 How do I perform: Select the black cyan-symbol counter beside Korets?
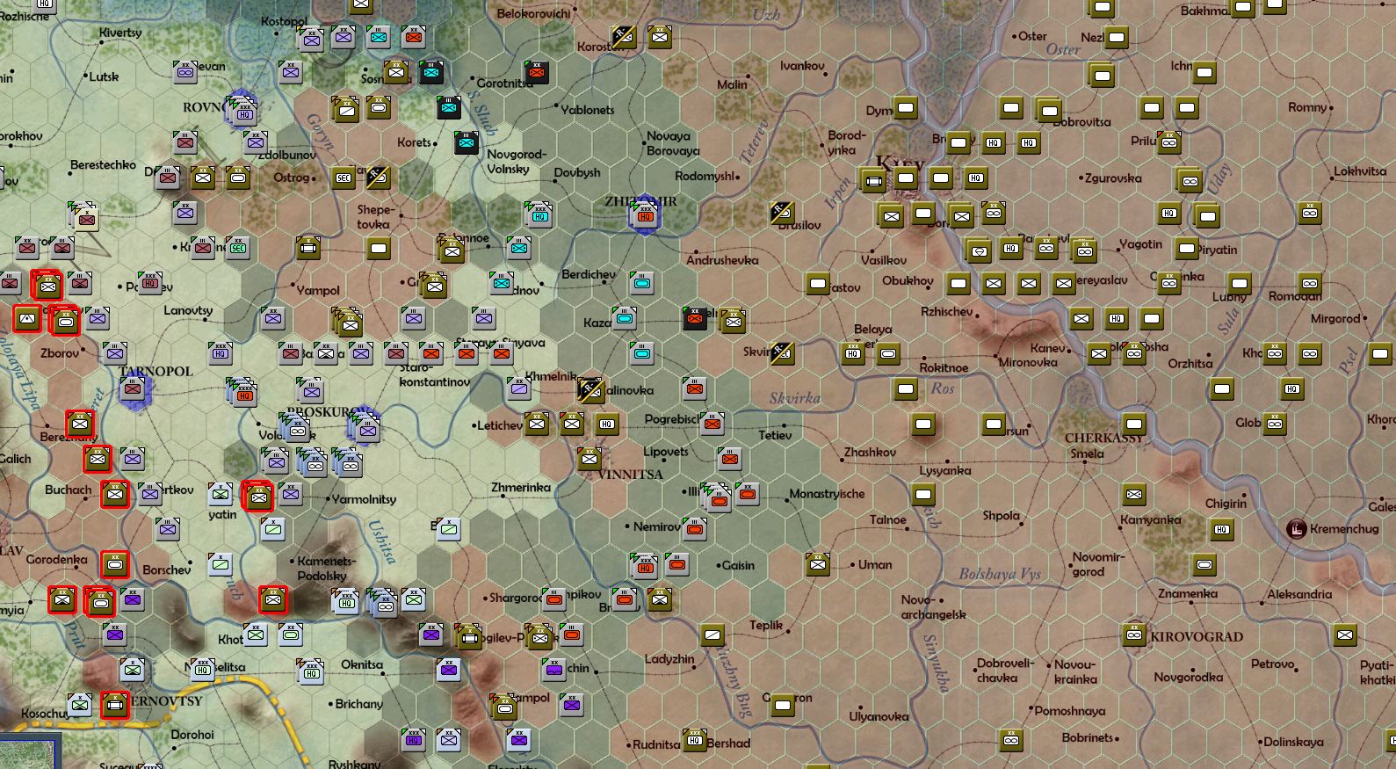[x=467, y=142]
